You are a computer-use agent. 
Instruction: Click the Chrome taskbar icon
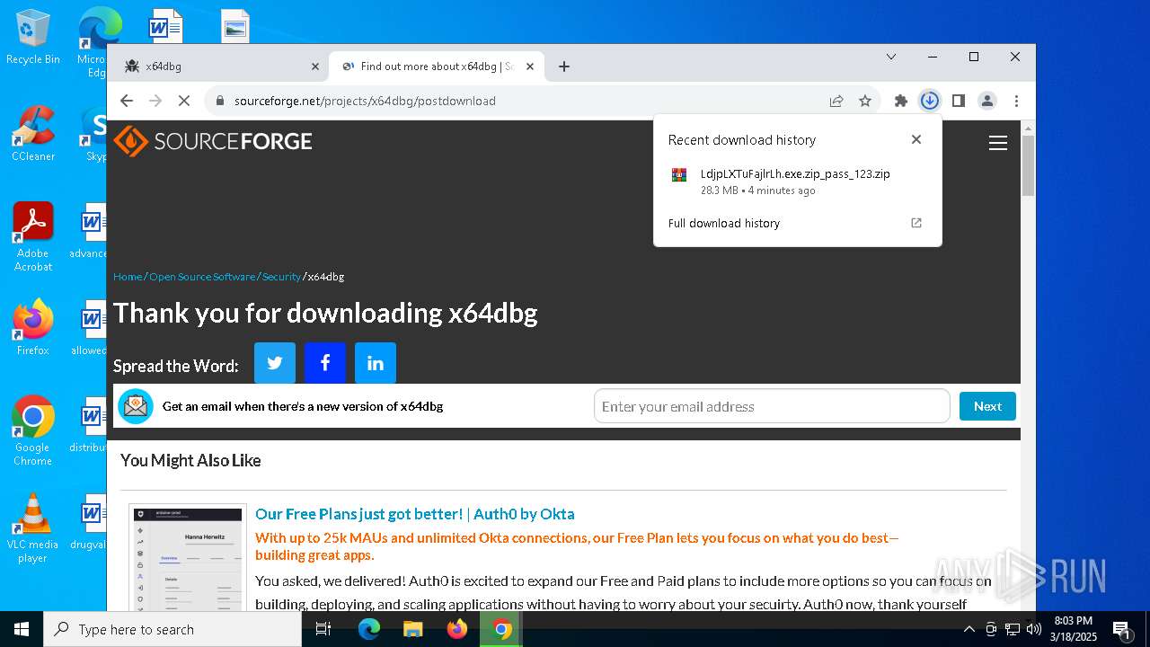coord(502,629)
